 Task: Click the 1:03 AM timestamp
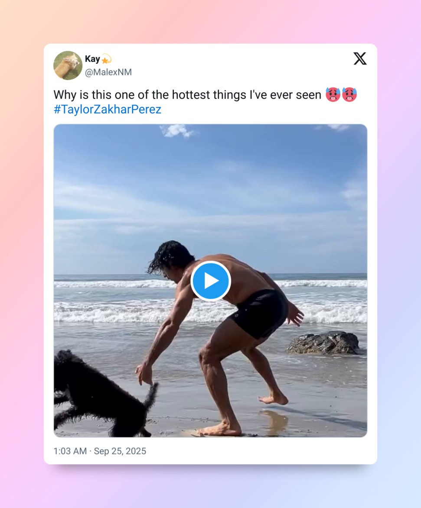click(70, 451)
